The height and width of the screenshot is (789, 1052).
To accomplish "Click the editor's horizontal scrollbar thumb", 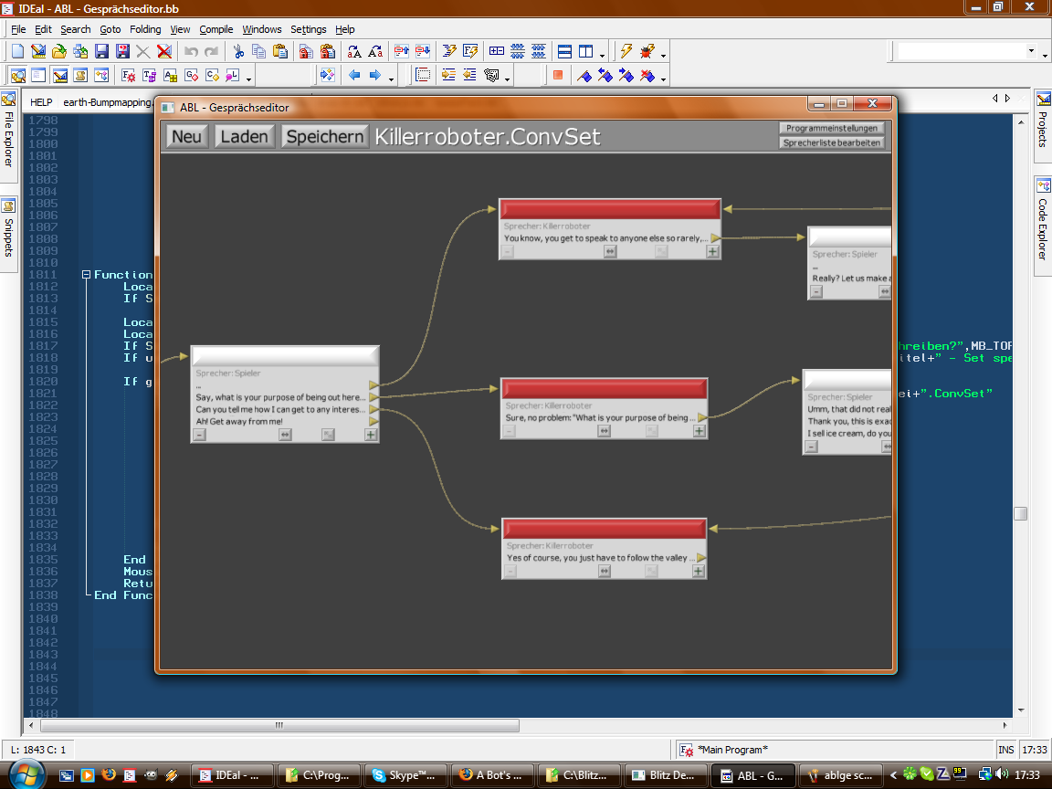I will click(278, 726).
